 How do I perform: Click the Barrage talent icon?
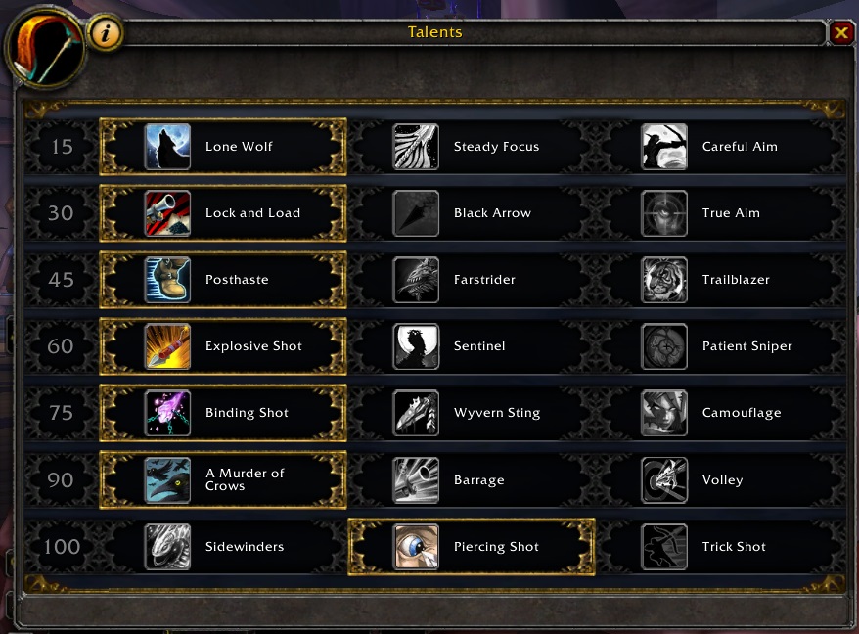click(416, 480)
